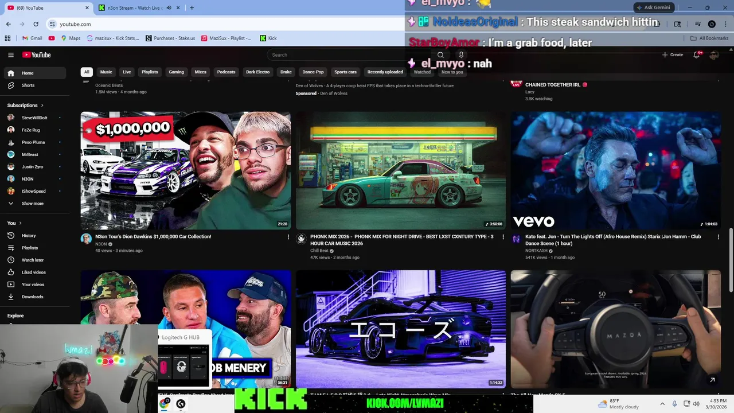The width and height of the screenshot is (734, 413).
Task: Open the YouTube account avatar menu
Action: 714,54
